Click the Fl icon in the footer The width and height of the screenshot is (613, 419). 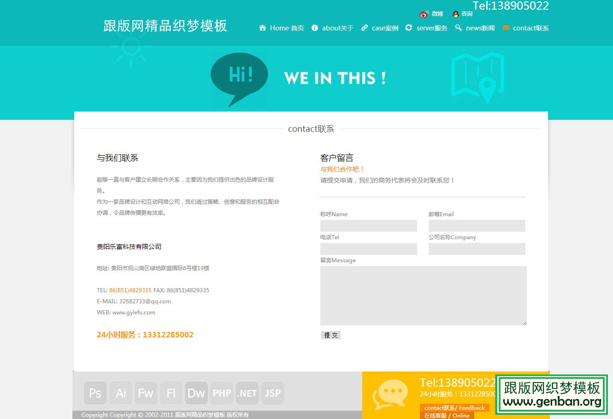point(171,393)
